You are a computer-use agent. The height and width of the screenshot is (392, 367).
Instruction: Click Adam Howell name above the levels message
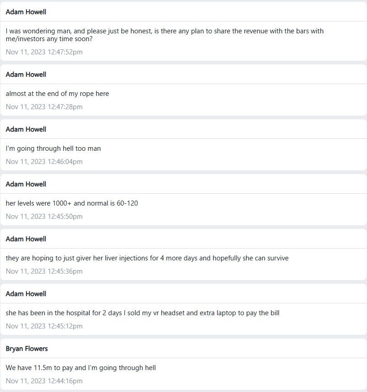[x=26, y=184]
